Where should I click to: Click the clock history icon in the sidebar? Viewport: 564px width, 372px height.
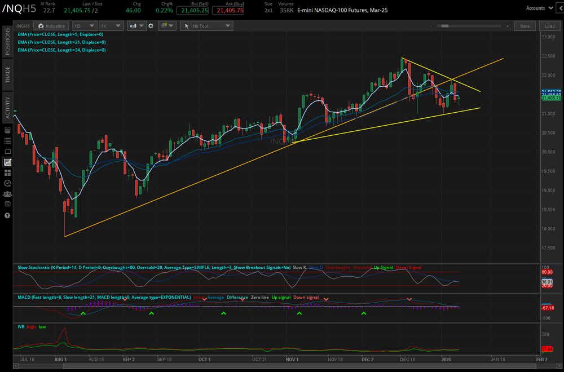7,183
